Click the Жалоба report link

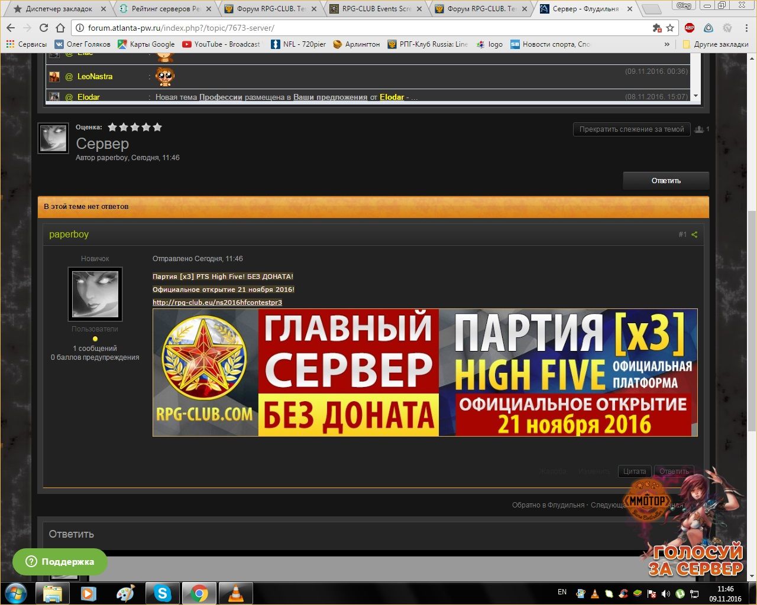[552, 471]
